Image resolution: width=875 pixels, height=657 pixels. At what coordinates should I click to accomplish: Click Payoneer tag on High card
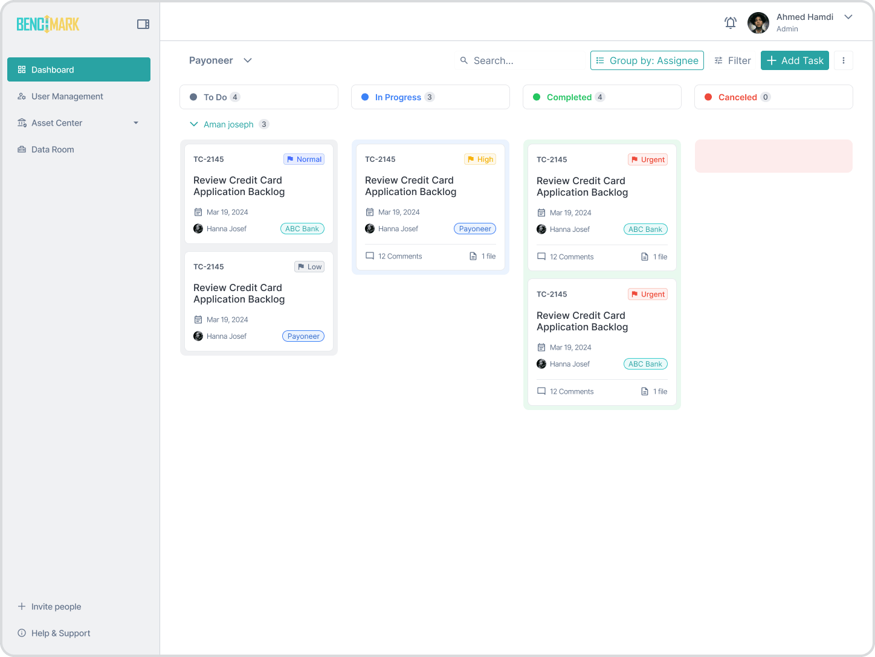point(475,229)
